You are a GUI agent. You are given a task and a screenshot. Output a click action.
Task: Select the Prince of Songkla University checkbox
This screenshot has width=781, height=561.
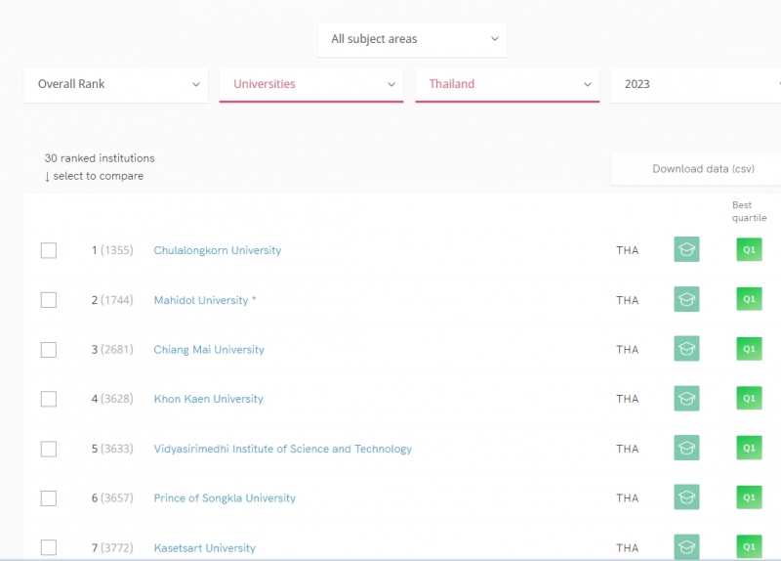tap(48, 498)
